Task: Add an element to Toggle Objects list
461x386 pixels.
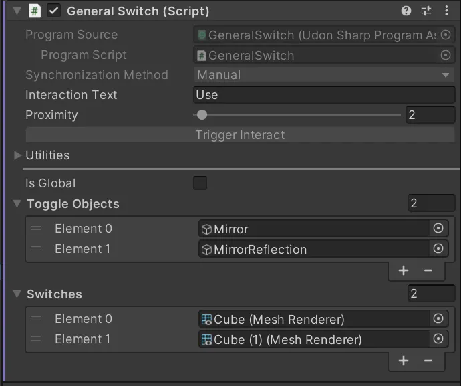Action: (404, 270)
